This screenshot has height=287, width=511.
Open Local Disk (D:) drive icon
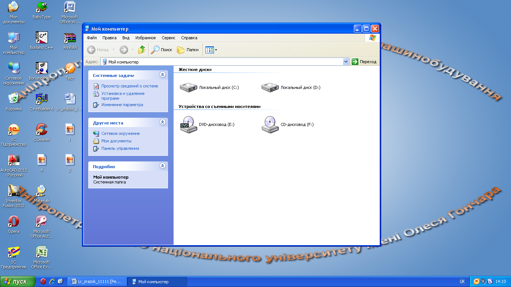[x=270, y=87]
